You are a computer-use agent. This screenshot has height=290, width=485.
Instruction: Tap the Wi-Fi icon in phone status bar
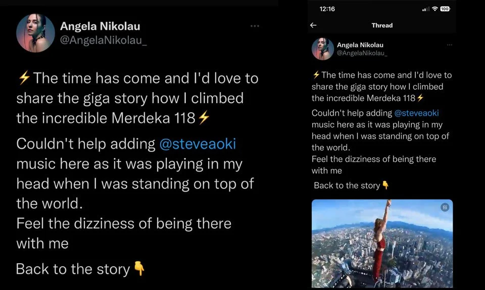[434, 9]
